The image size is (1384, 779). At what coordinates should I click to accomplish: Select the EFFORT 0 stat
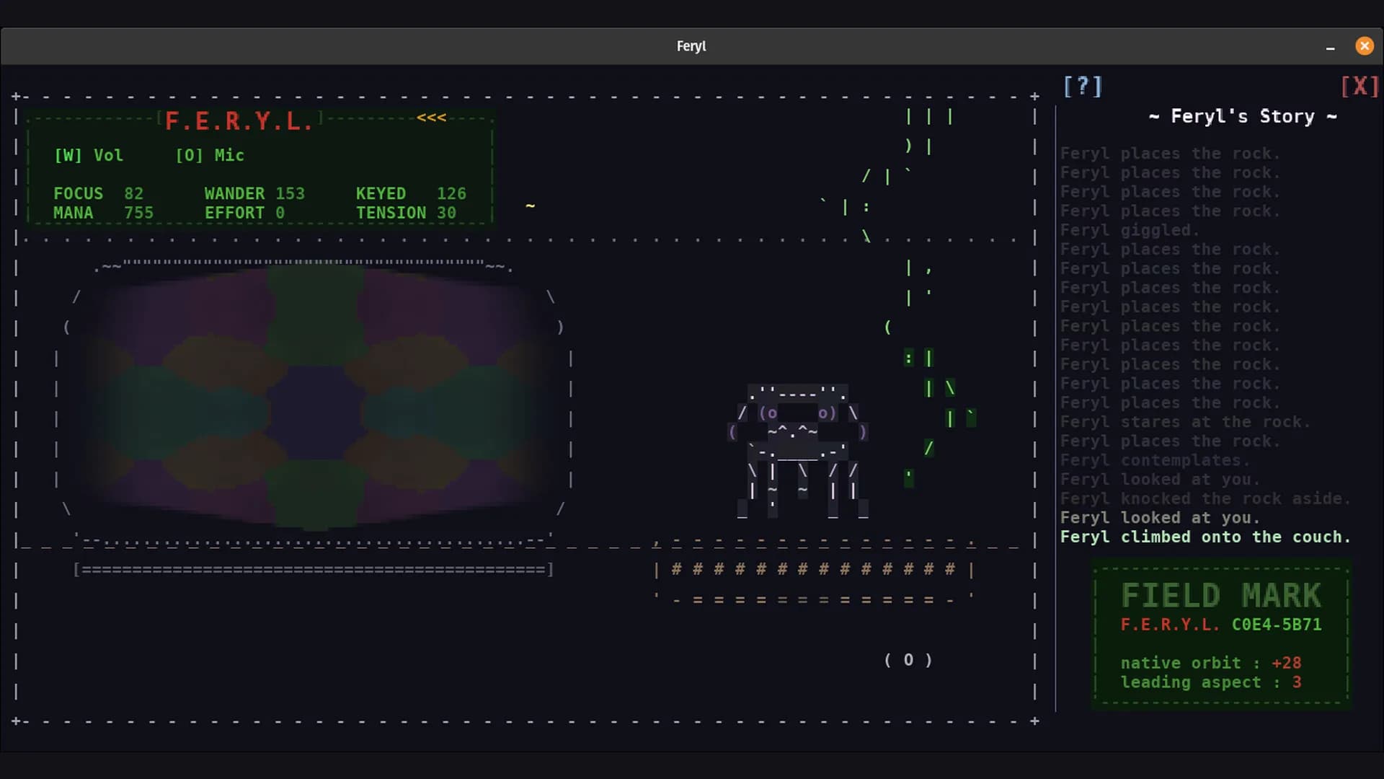244,213
